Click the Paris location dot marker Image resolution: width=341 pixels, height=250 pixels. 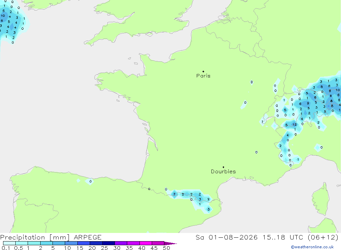point(203,71)
